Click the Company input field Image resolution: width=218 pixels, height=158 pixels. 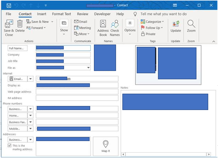click(x=63, y=55)
